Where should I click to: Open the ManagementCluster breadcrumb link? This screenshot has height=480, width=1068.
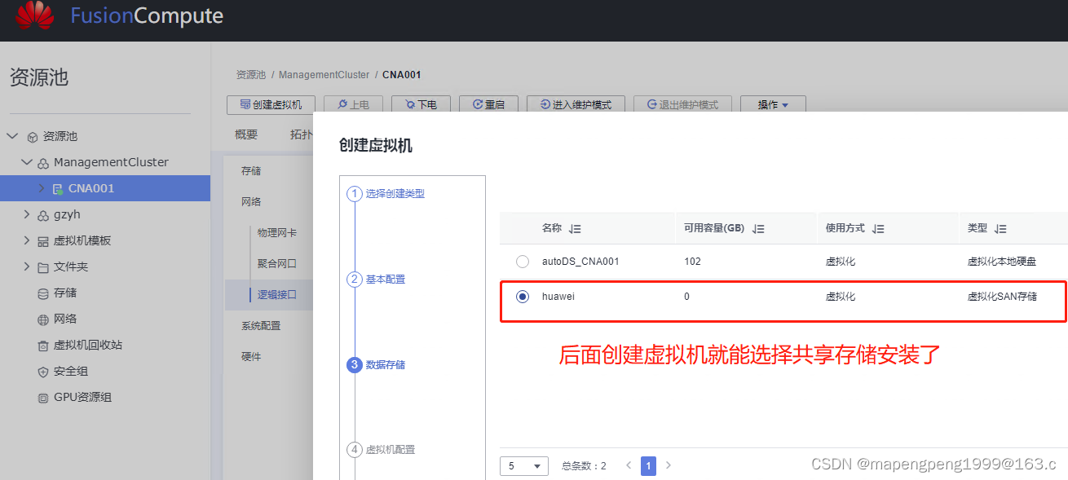click(x=324, y=75)
